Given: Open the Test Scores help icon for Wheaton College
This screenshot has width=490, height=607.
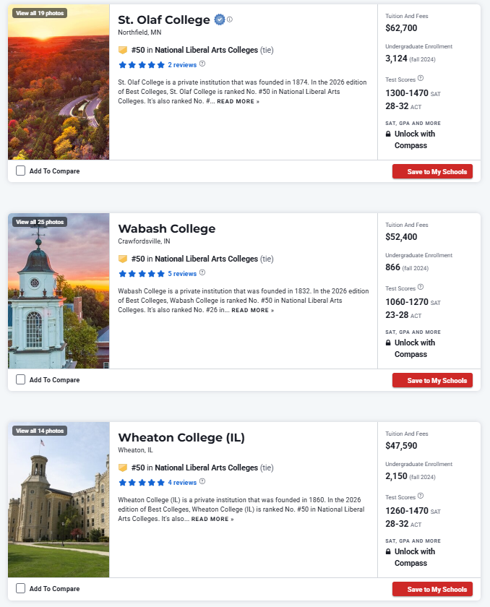Looking at the screenshot, I should point(421,496).
